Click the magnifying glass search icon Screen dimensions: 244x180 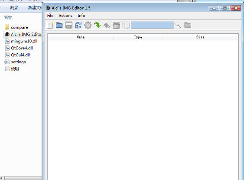[x=178, y=25]
